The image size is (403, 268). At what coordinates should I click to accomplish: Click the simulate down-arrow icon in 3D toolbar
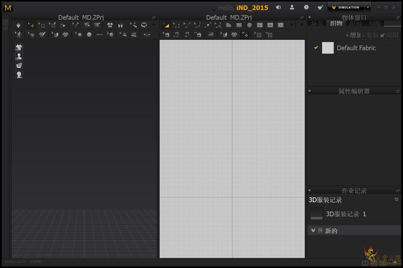18,25
